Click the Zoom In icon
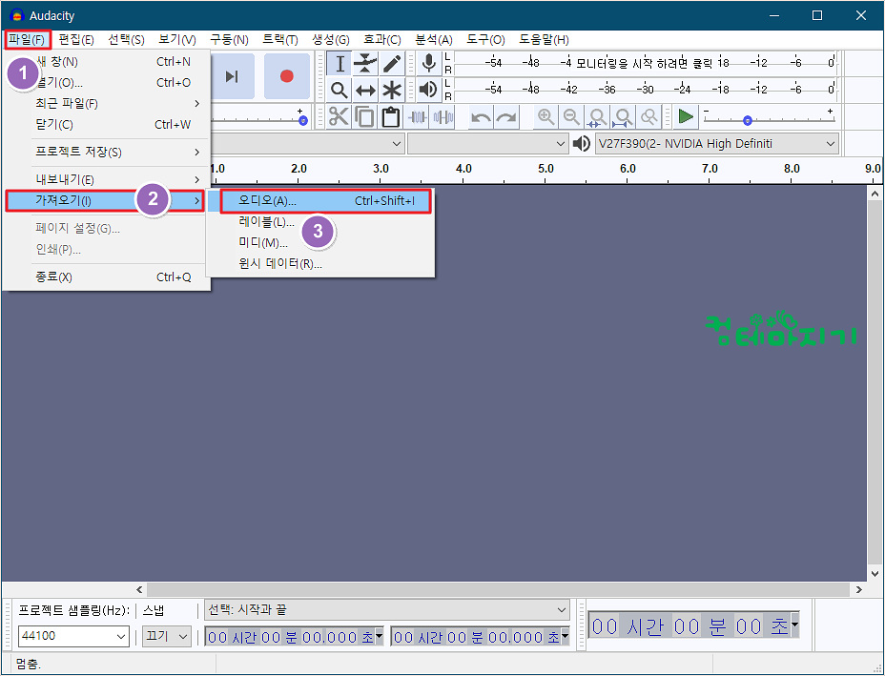This screenshot has height=676, width=885. tap(545, 117)
